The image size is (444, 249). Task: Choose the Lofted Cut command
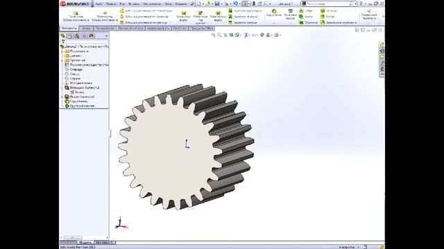pyautogui.click(x=244, y=17)
